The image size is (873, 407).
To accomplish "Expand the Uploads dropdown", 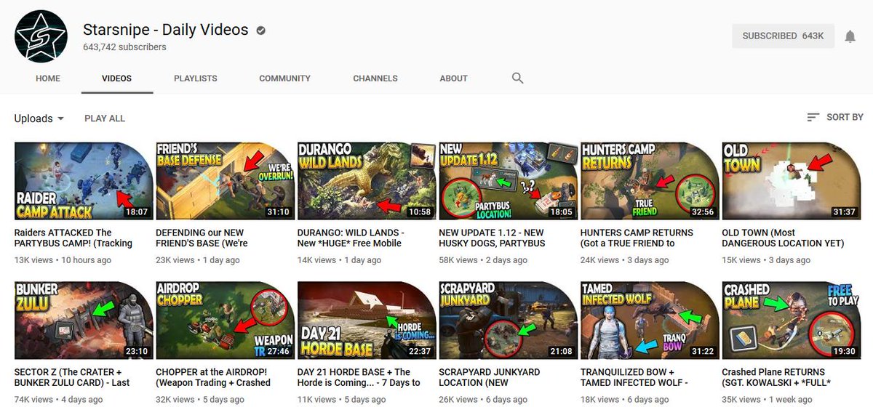I will click(39, 118).
